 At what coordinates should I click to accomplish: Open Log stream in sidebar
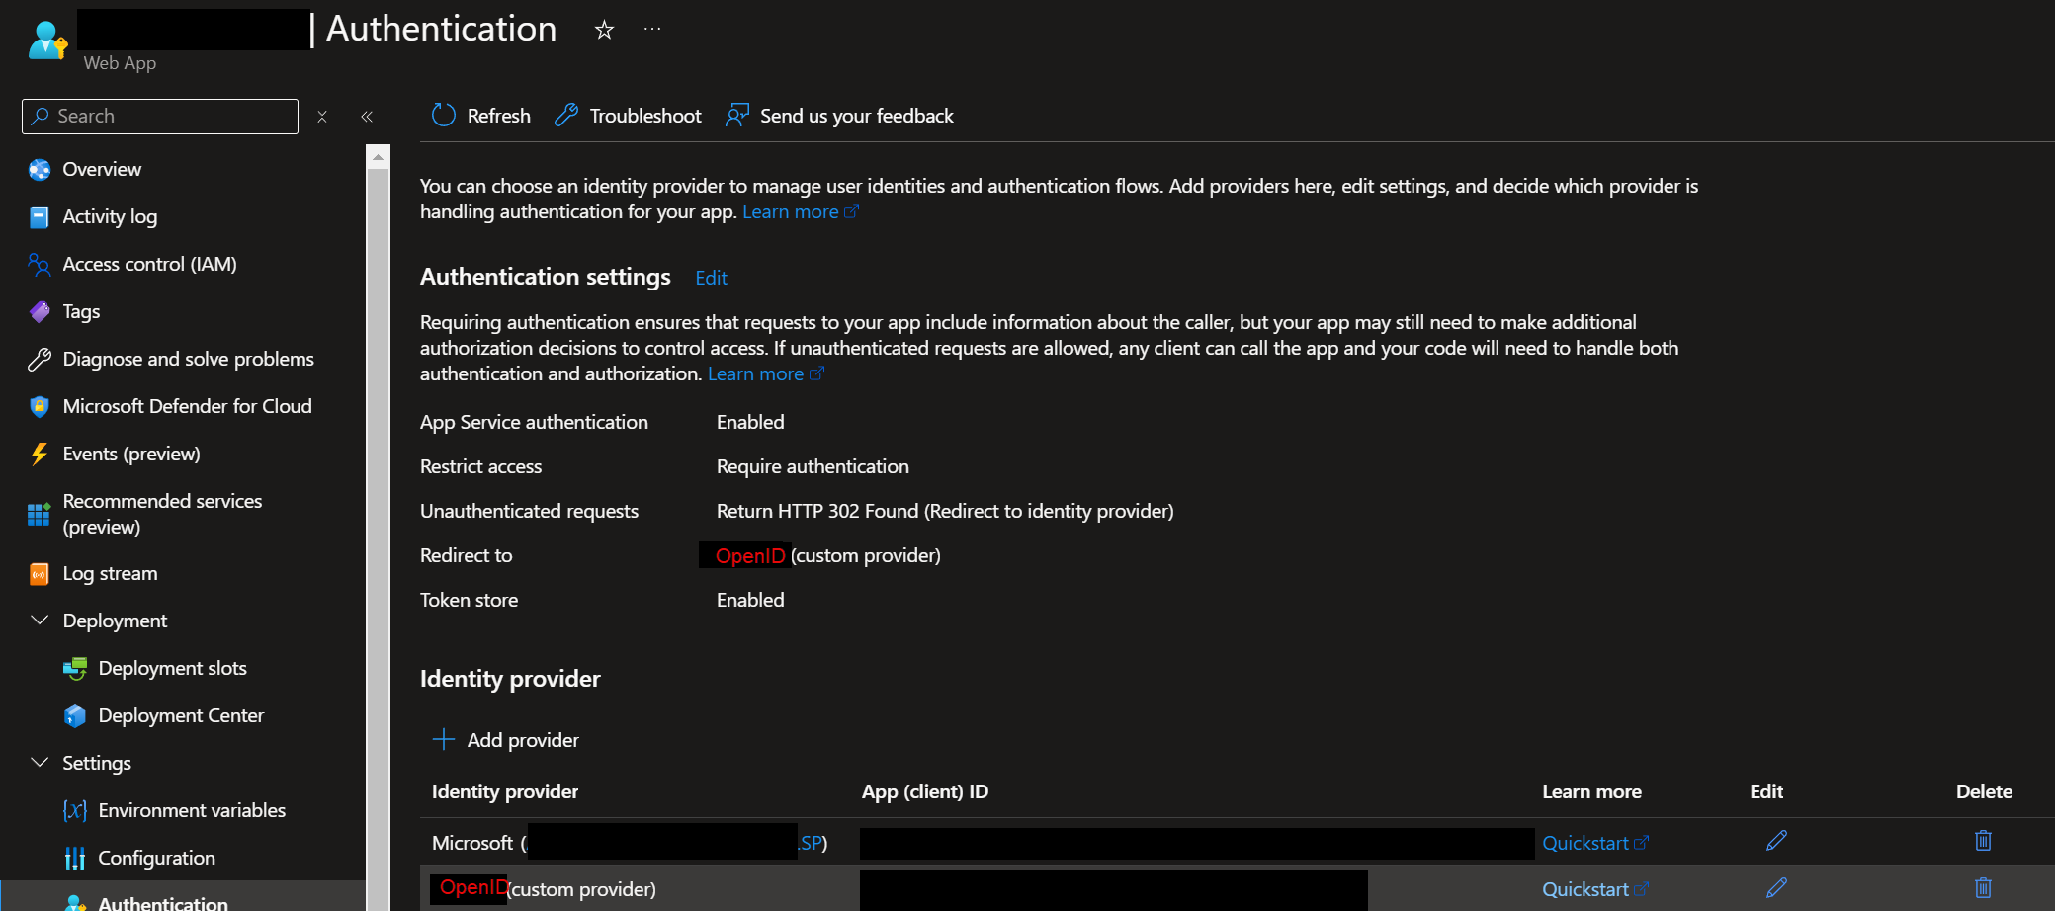pyautogui.click(x=110, y=574)
